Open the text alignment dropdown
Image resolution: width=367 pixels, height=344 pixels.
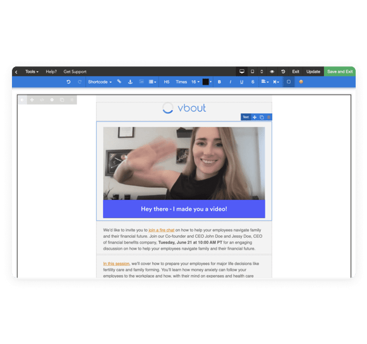pos(265,82)
